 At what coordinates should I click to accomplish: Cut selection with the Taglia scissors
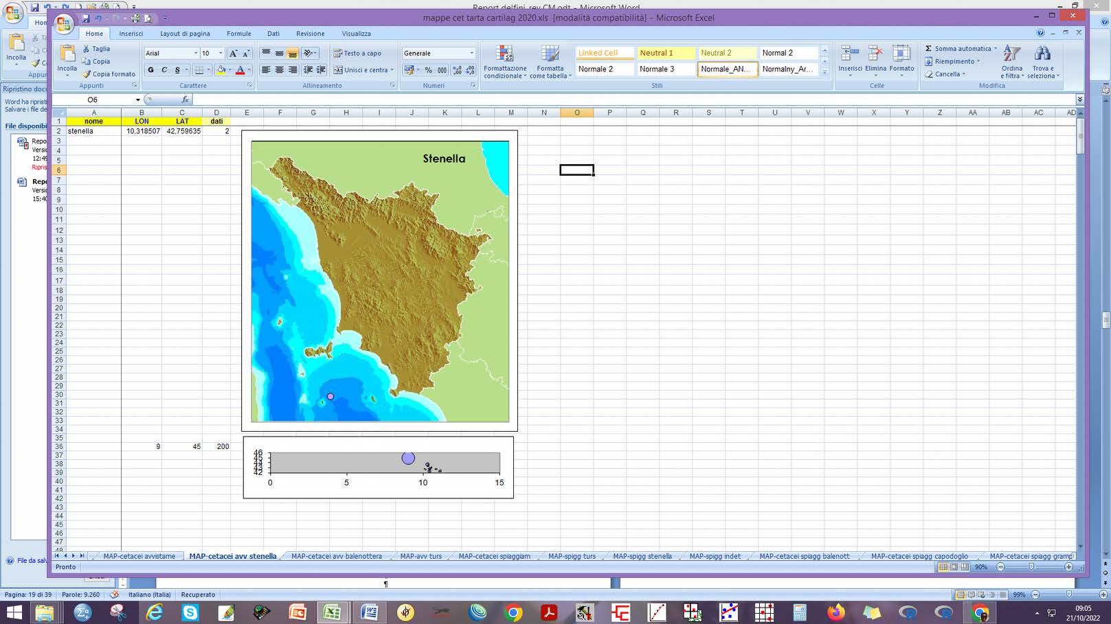click(x=96, y=49)
